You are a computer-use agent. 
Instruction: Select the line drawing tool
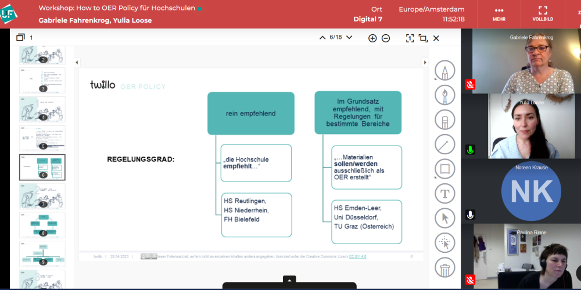point(445,144)
